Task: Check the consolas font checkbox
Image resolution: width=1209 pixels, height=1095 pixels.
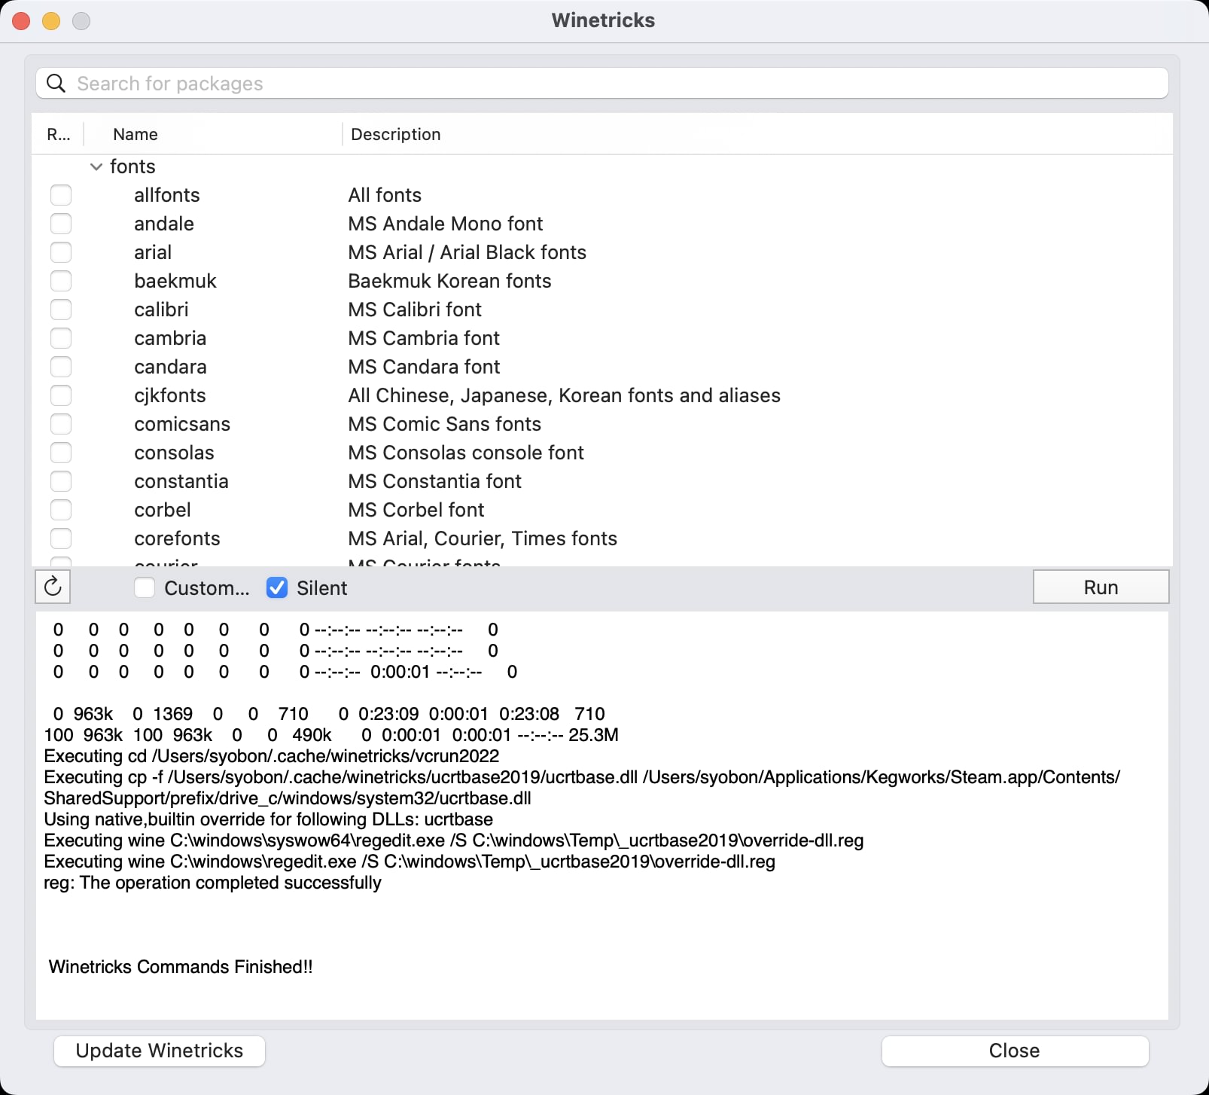Action: [x=61, y=453]
